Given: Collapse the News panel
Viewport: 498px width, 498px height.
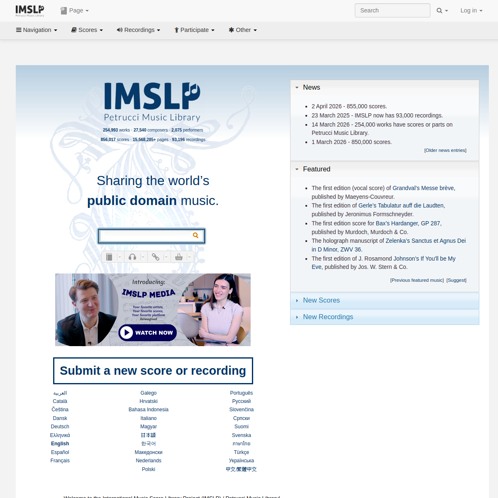Looking at the screenshot, I should pyautogui.click(x=297, y=87).
